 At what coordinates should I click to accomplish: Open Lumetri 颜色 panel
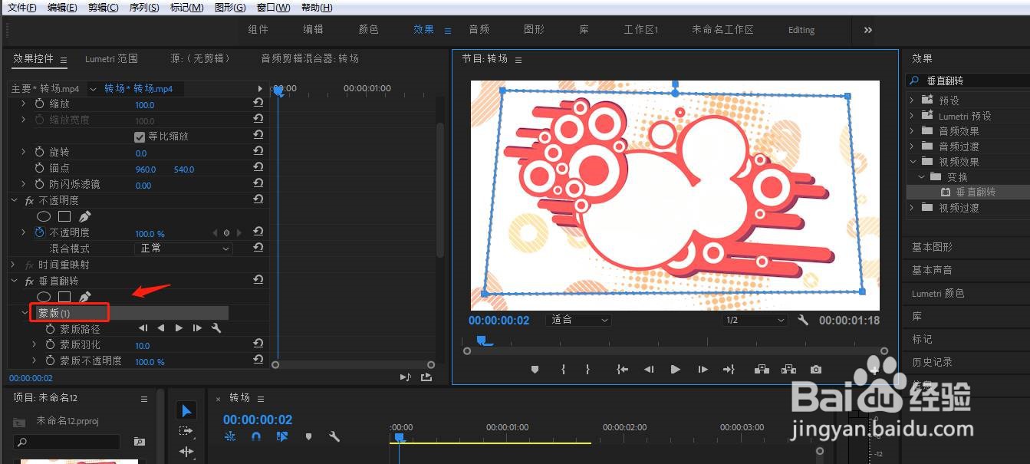coord(938,293)
